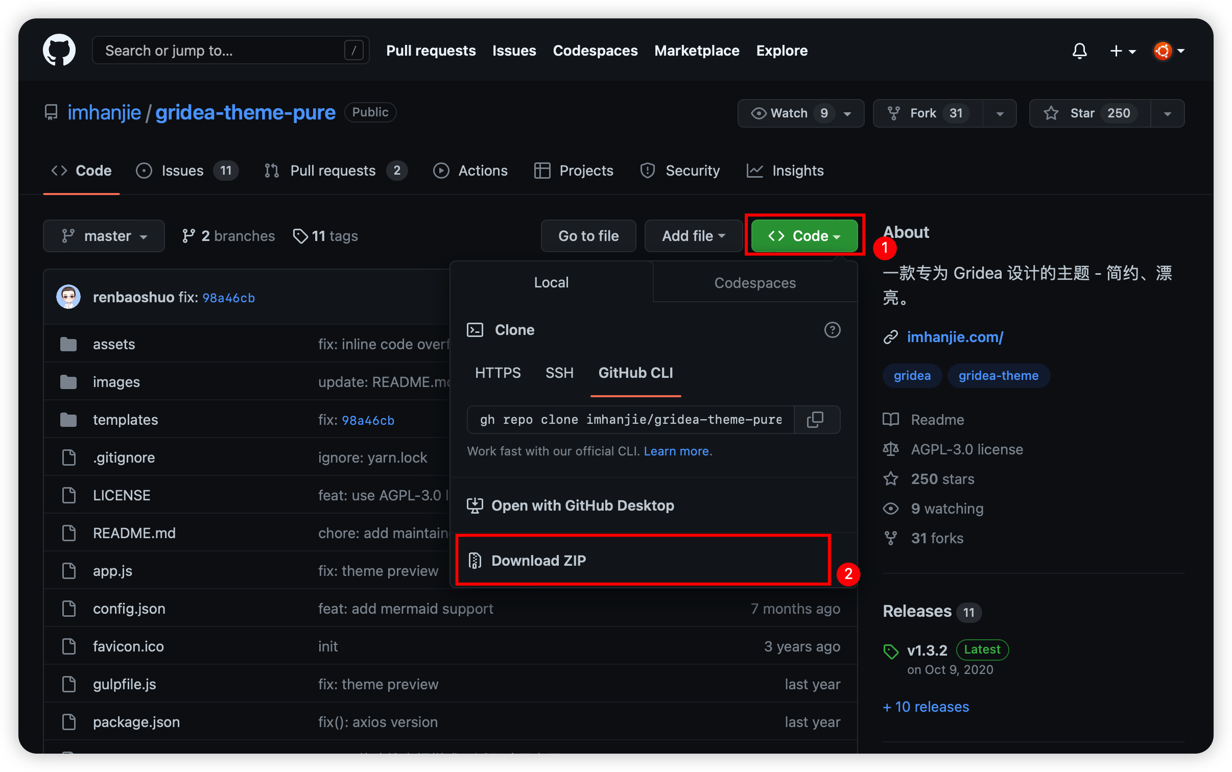Click the fork icon beside 31 forks

coord(891,538)
